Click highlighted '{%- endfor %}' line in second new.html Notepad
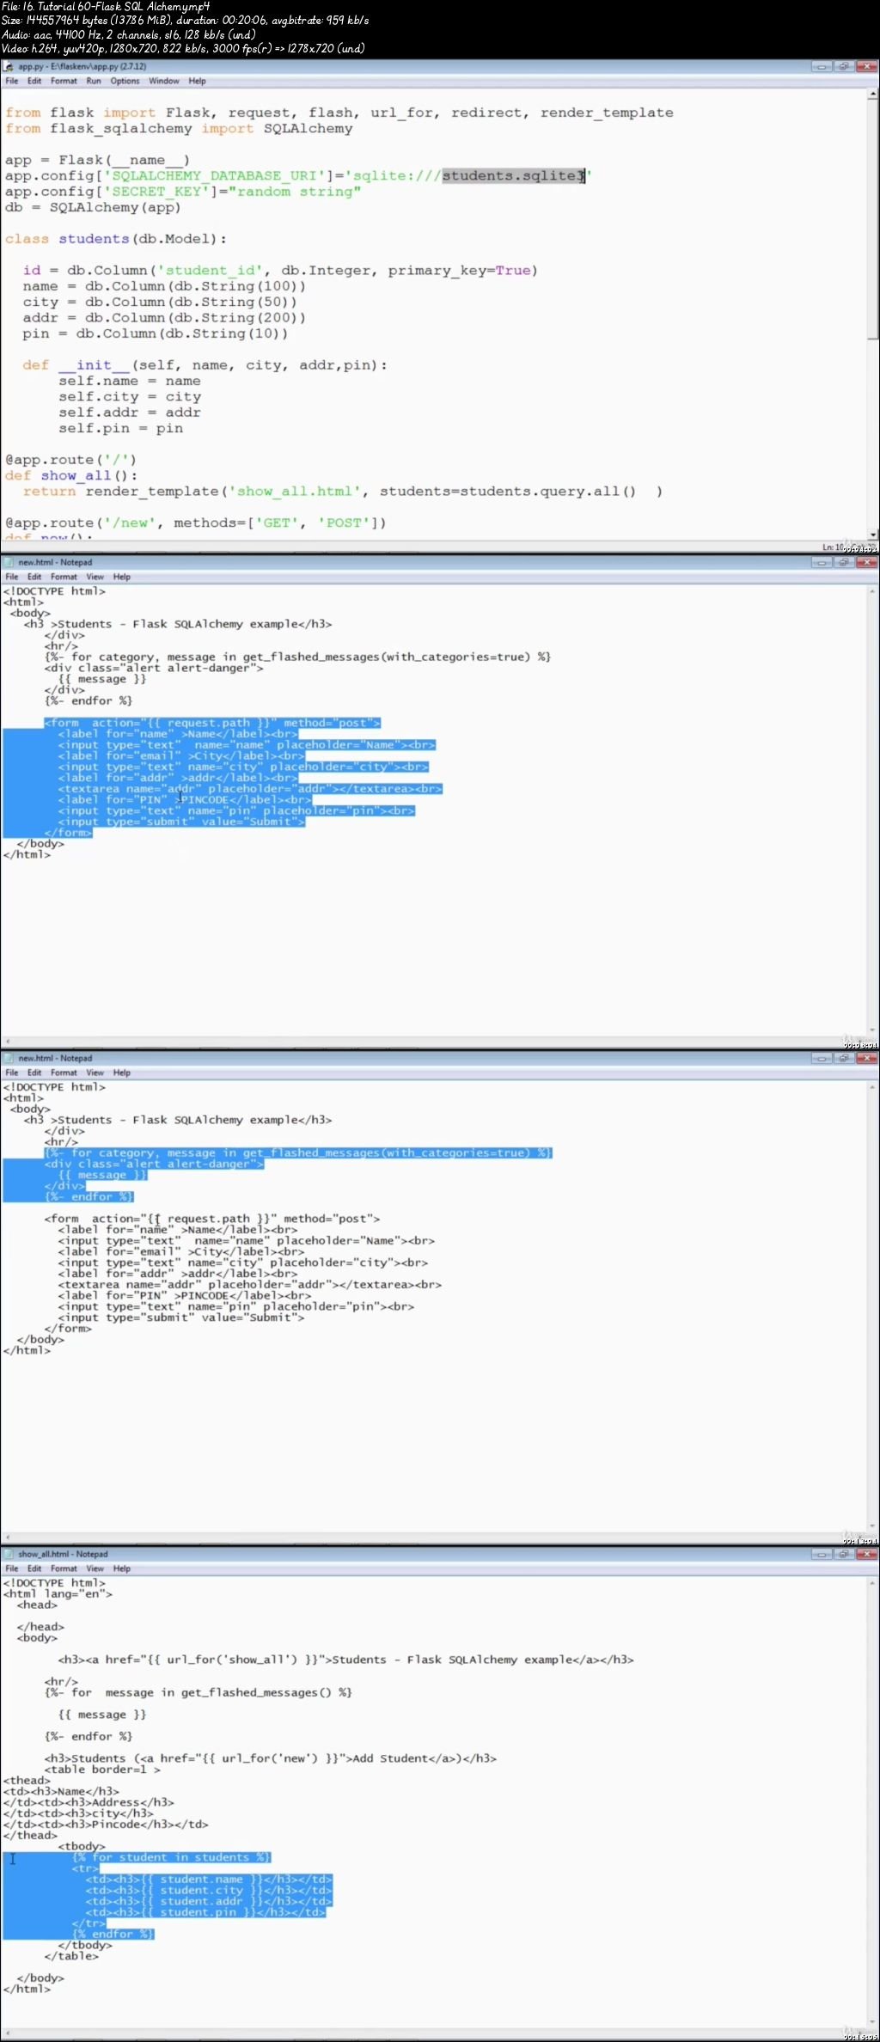Image resolution: width=880 pixels, height=2042 pixels. pos(89,1196)
